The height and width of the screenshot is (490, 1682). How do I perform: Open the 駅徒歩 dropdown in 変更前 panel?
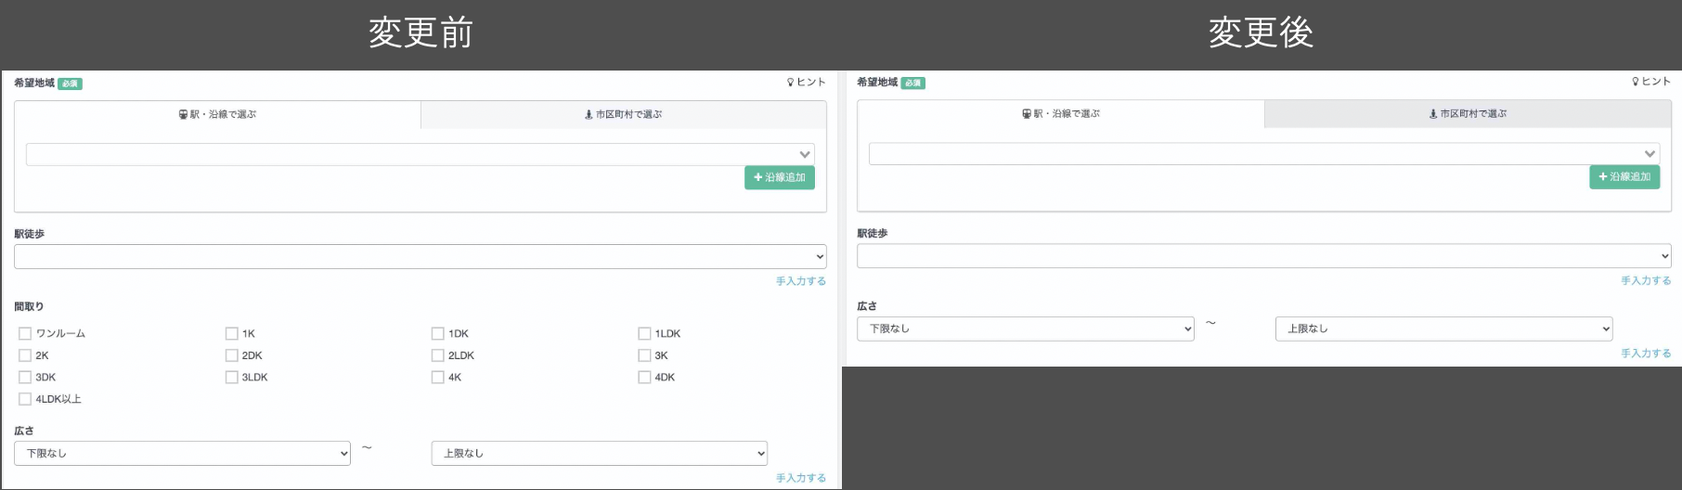pos(420,256)
